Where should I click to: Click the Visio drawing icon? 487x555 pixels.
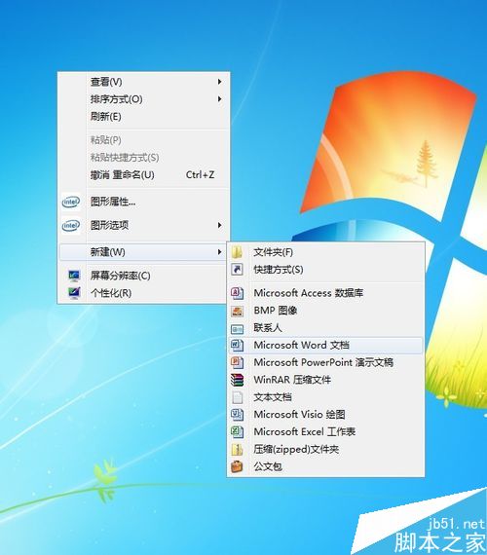[x=237, y=414]
